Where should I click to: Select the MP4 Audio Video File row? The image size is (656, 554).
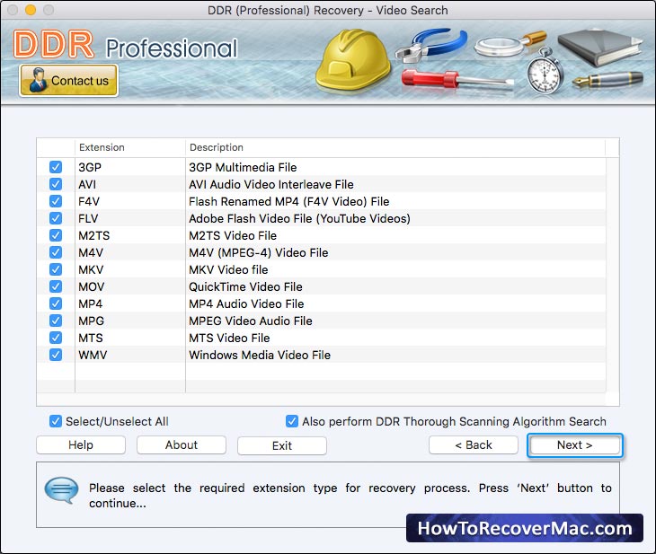click(322, 303)
